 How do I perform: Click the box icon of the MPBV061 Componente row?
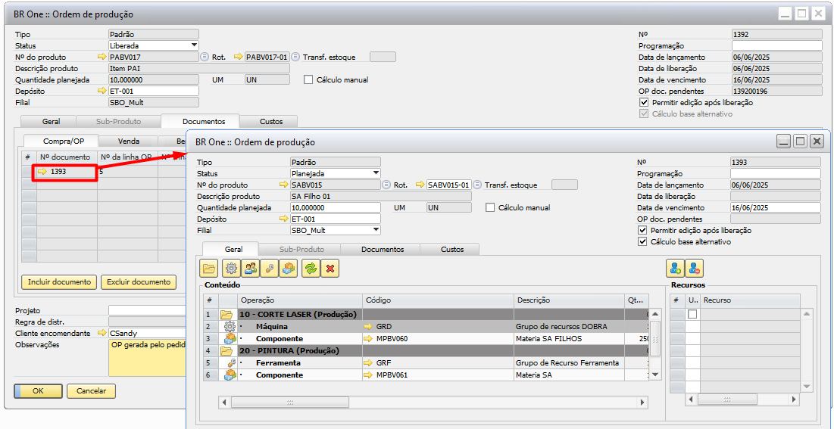pyautogui.click(x=230, y=375)
